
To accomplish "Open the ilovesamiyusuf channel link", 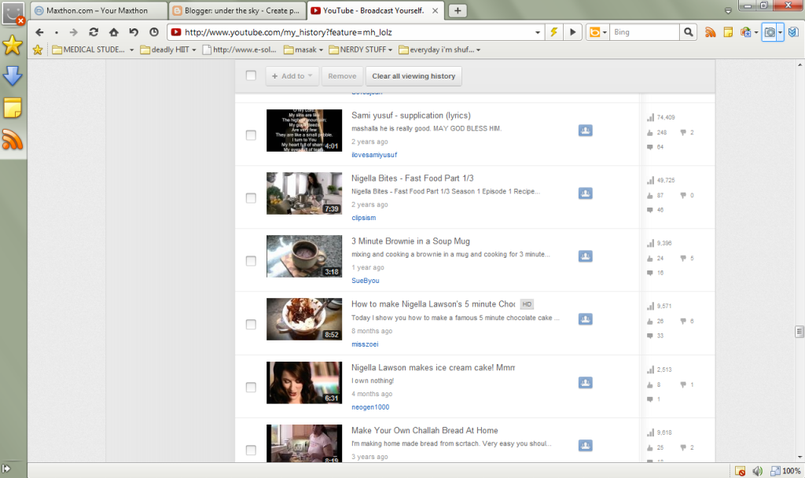I will (x=374, y=155).
